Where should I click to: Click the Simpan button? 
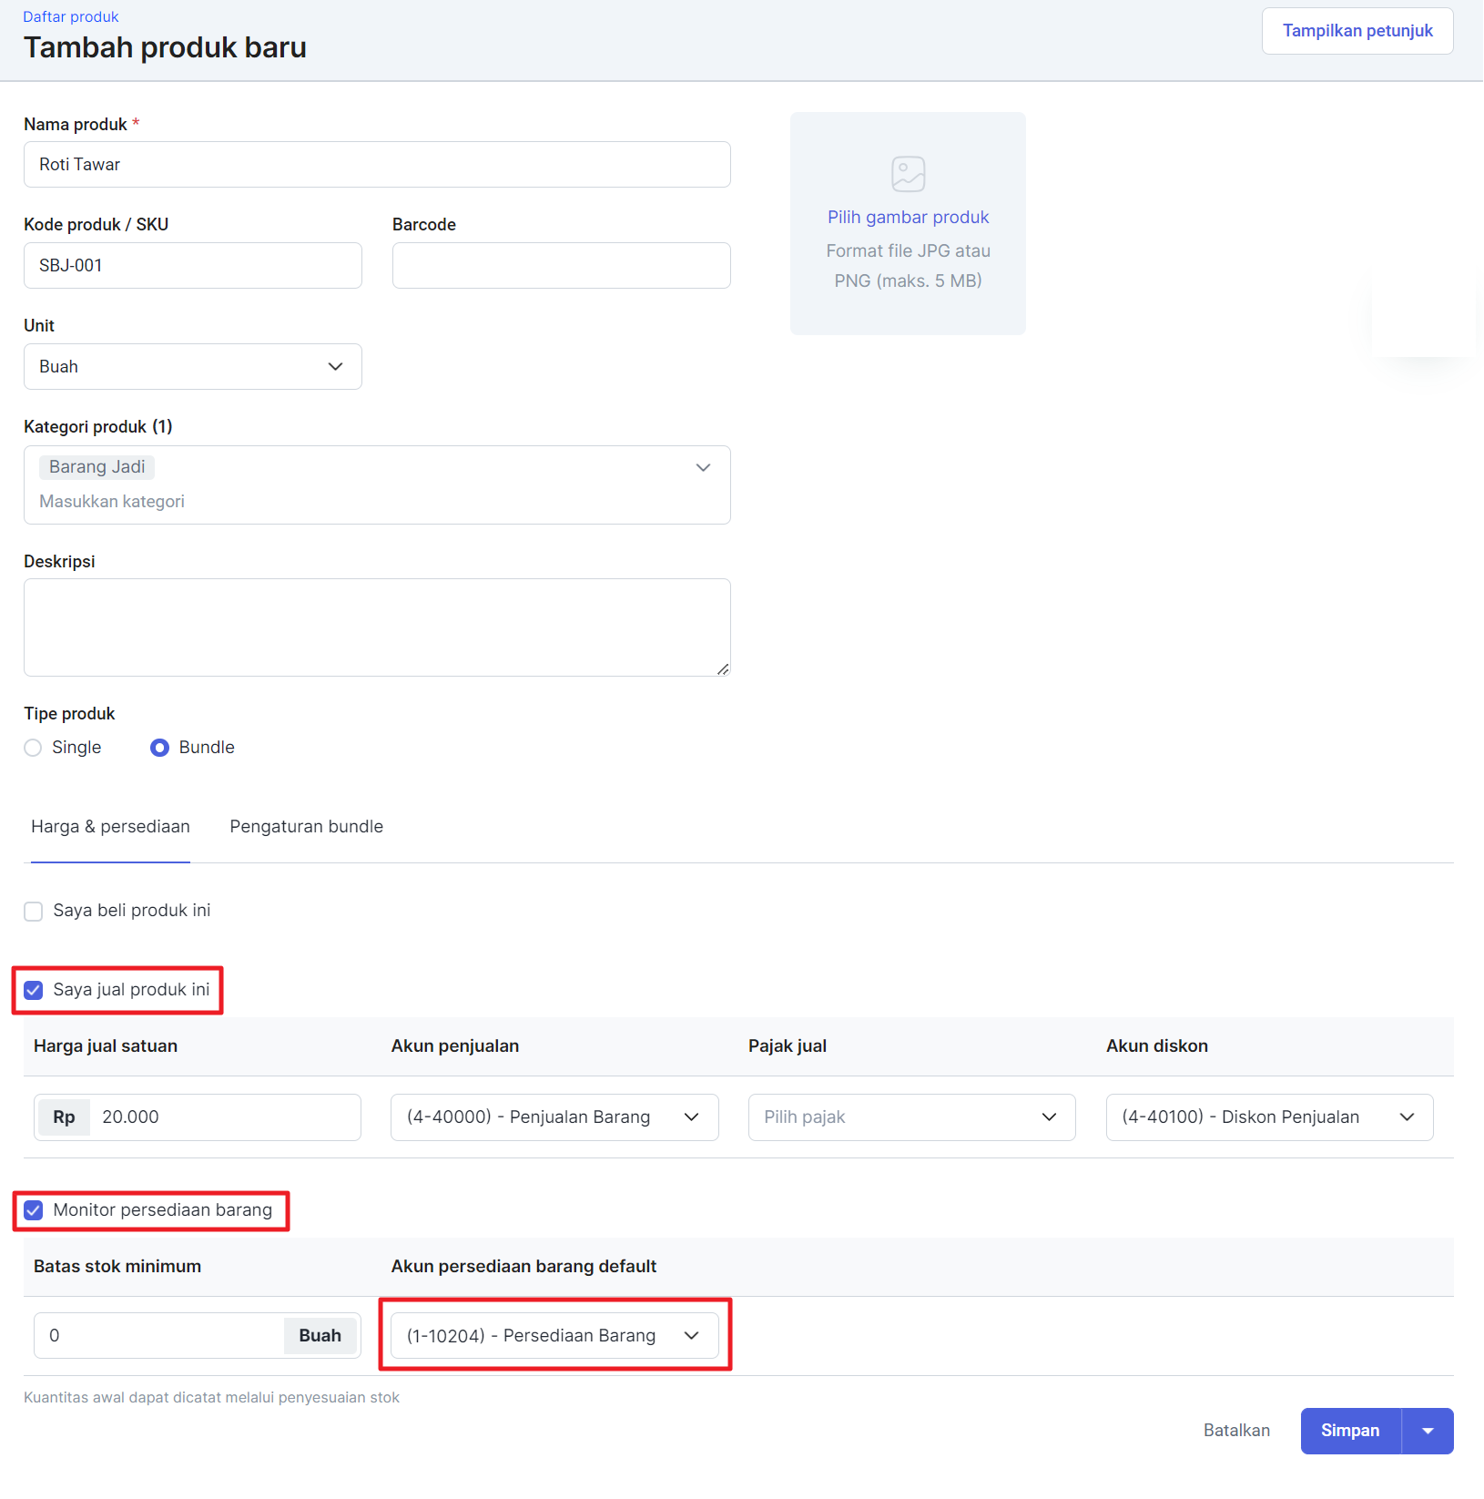[1350, 1431]
